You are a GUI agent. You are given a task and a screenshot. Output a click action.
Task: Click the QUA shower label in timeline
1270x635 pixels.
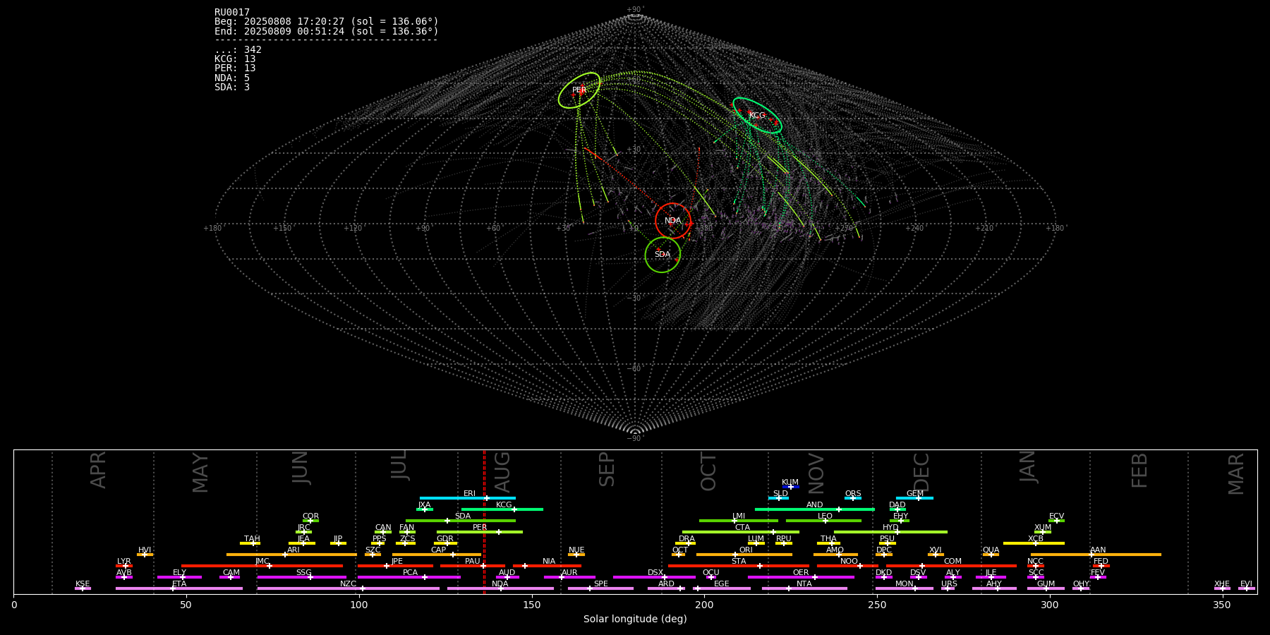pyautogui.click(x=991, y=550)
